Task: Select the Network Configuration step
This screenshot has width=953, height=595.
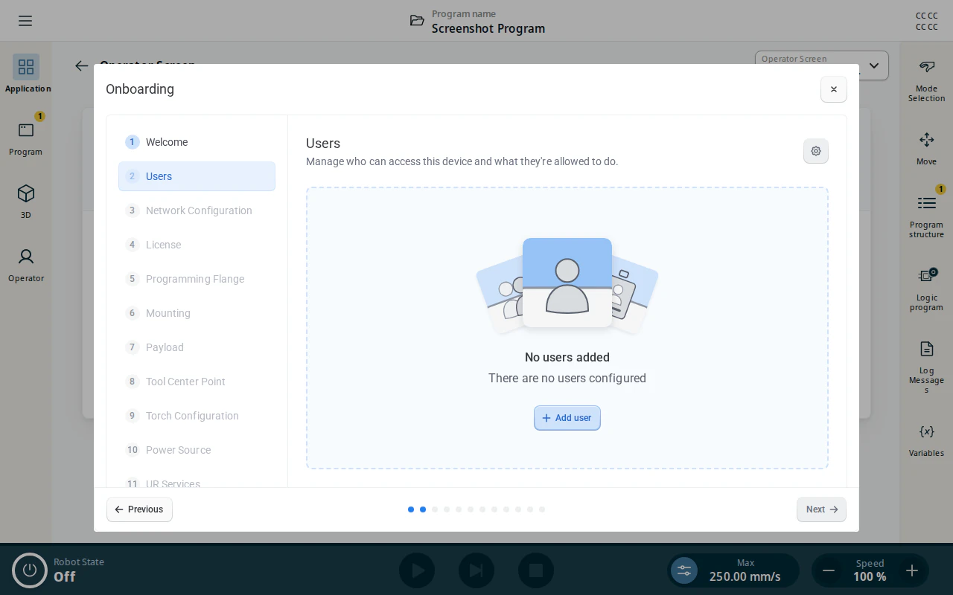Action: pos(197,210)
